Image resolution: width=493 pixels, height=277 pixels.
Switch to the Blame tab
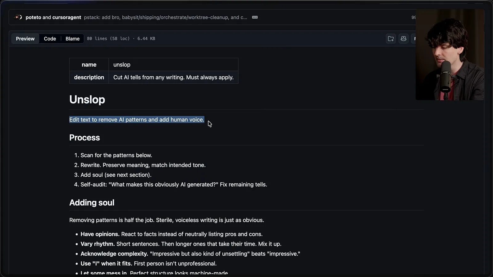[x=72, y=38]
